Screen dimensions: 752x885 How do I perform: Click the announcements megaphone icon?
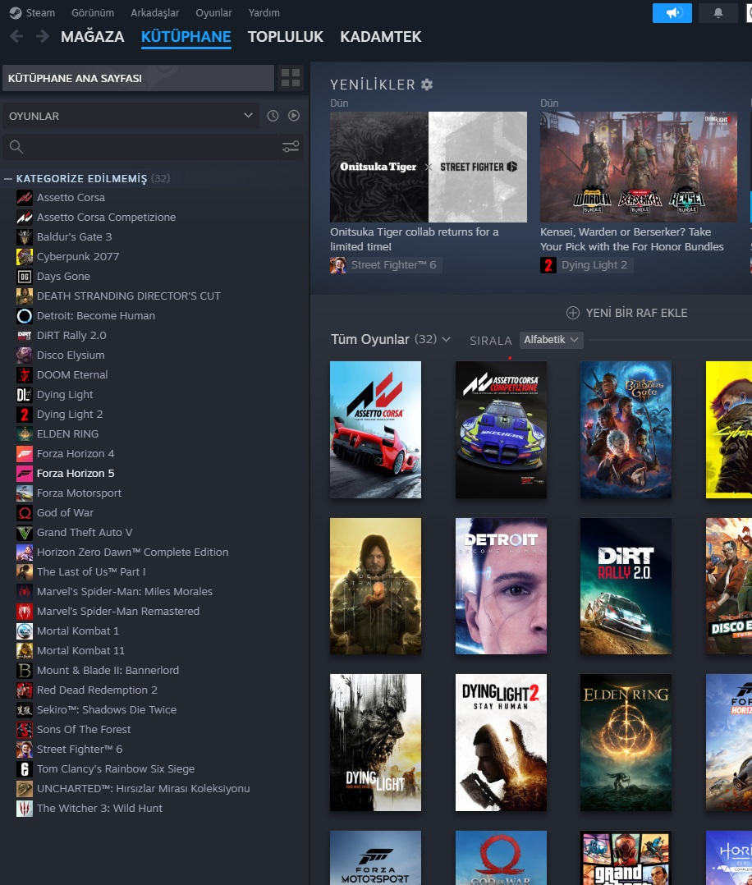pyautogui.click(x=672, y=13)
